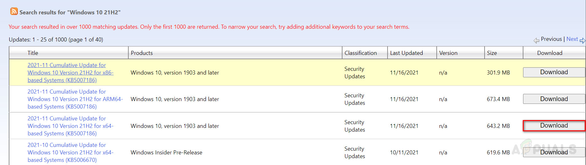The width and height of the screenshot is (586, 165).
Task: Download the x64-based 643.2 MB update
Action: point(554,126)
